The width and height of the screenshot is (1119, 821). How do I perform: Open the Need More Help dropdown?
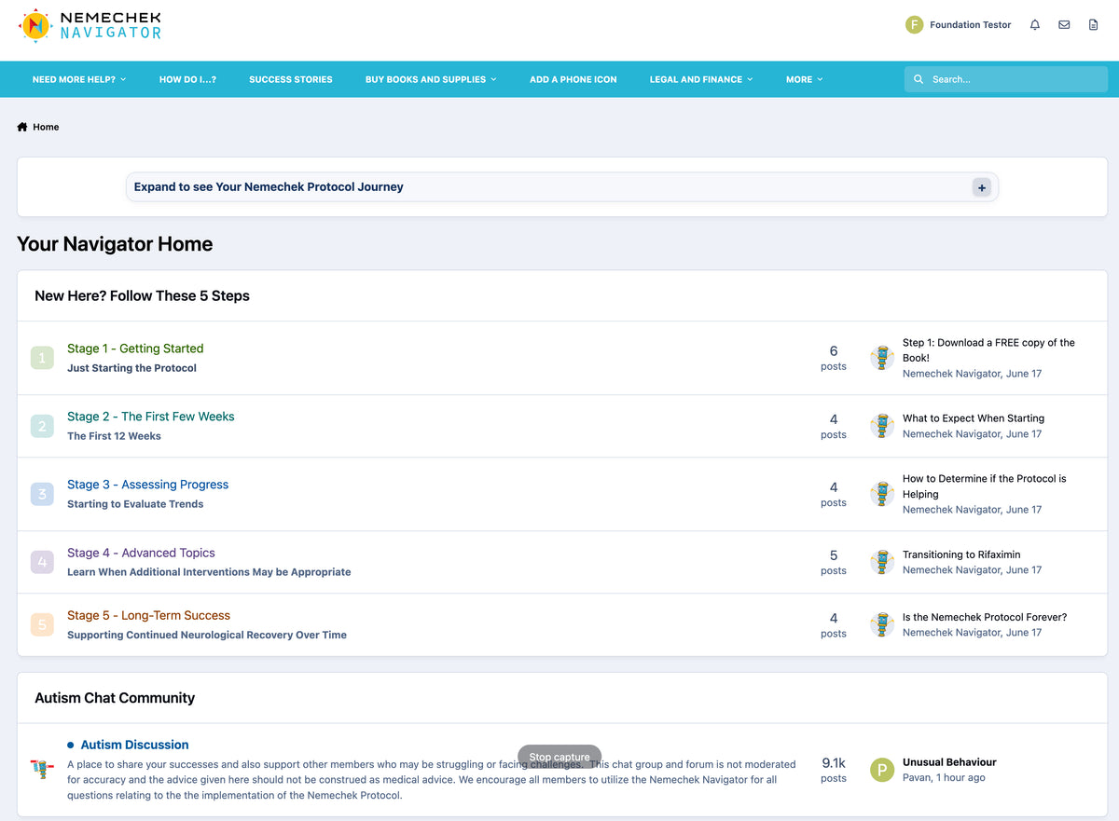tap(79, 79)
